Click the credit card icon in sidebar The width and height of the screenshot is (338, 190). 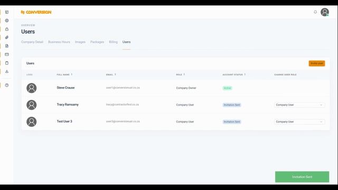tap(7, 54)
